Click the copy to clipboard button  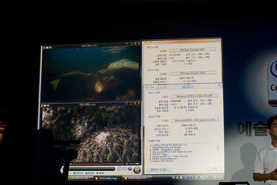[x=159, y=170]
